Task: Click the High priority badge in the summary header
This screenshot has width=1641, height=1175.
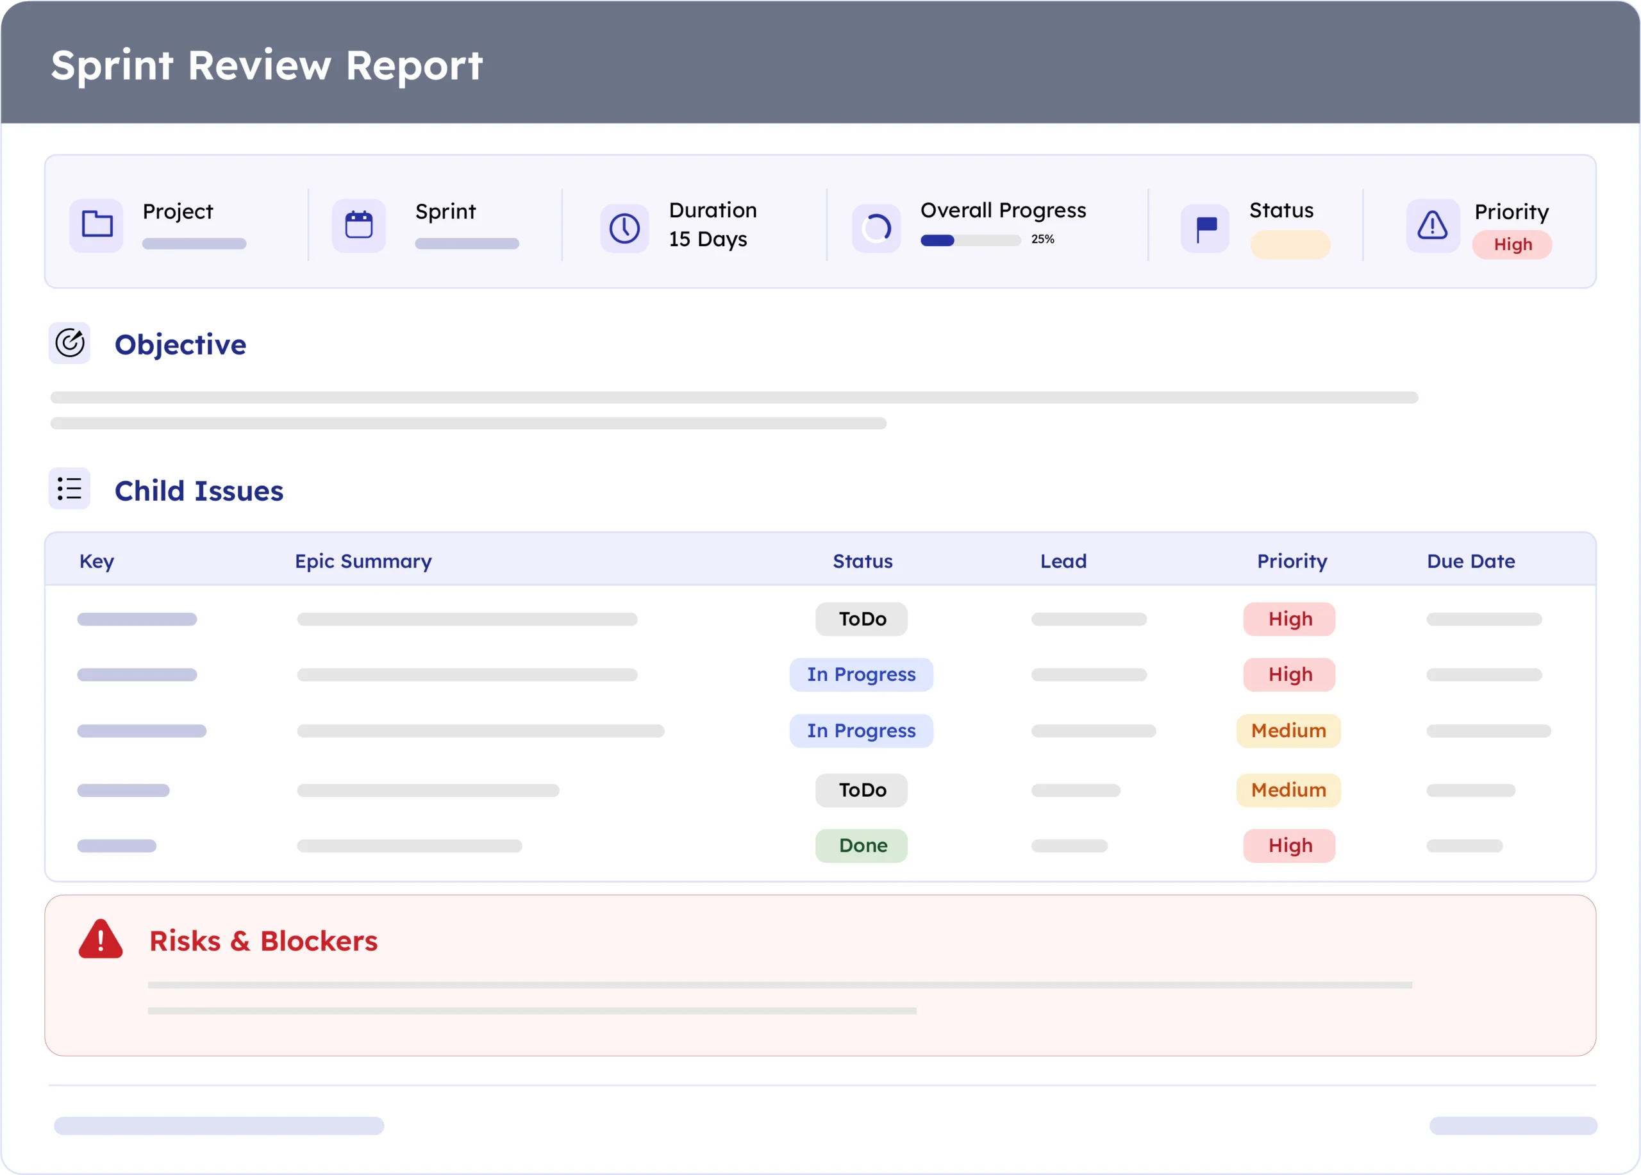Action: coord(1512,244)
